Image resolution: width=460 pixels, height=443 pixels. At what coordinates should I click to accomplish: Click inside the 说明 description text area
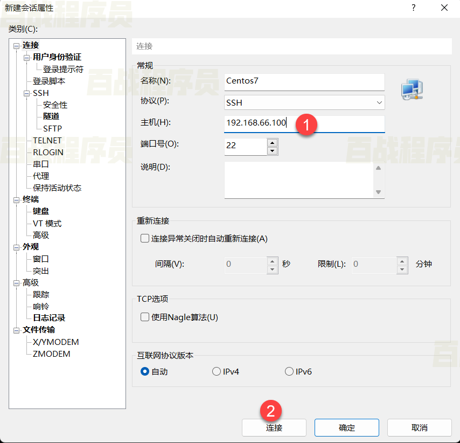(299, 180)
